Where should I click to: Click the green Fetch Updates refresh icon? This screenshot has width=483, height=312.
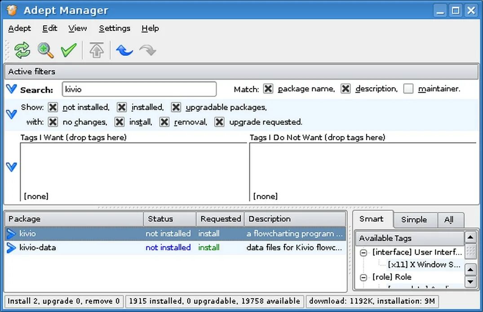pyautogui.click(x=22, y=50)
